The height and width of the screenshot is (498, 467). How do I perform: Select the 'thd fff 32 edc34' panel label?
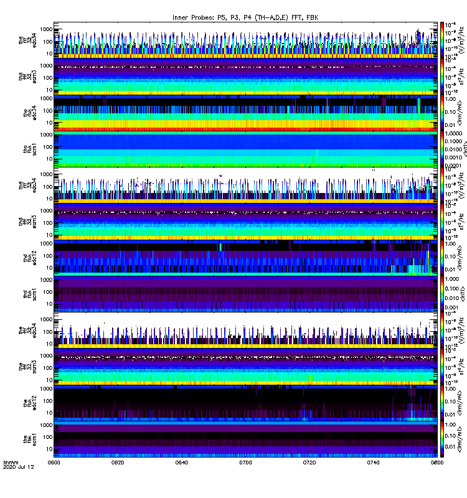pyautogui.click(x=27, y=186)
